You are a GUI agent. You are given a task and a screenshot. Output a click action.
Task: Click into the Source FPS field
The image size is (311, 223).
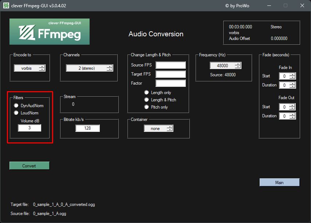(x=170, y=65)
